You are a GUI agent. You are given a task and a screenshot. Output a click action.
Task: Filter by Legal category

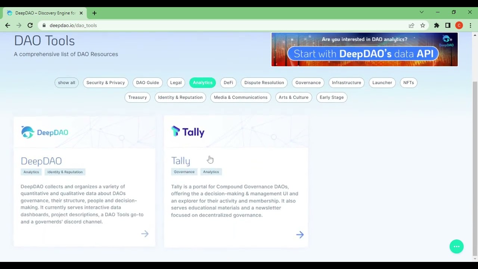tap(176, 83)
